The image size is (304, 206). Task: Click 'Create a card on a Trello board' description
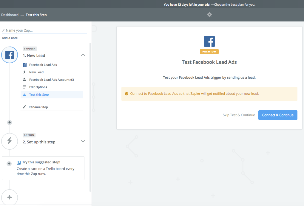tap(46, 171)
